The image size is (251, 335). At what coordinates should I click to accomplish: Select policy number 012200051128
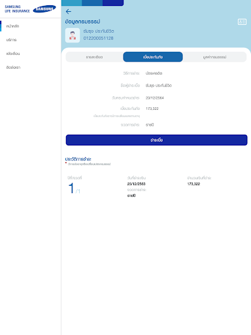[x=99, y=38]
